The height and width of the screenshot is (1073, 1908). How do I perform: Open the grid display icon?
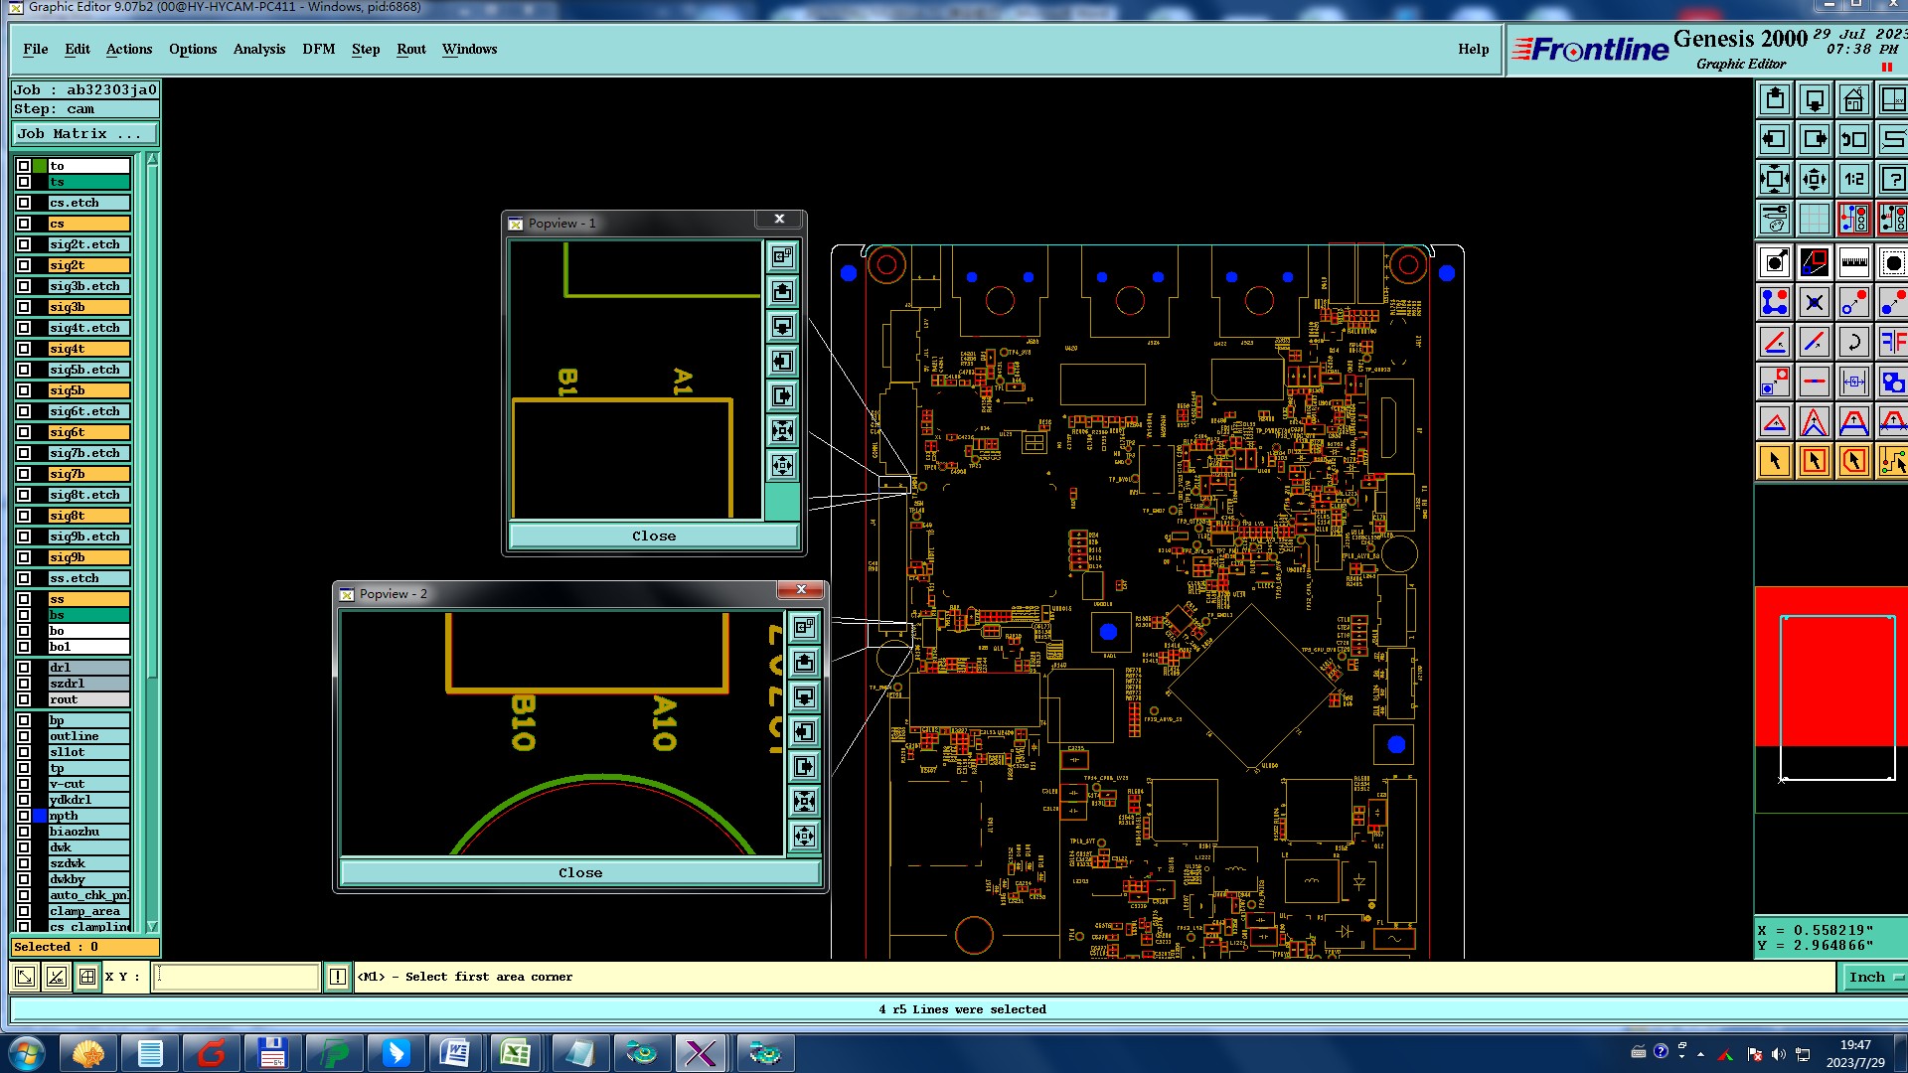pos(1814,219)
